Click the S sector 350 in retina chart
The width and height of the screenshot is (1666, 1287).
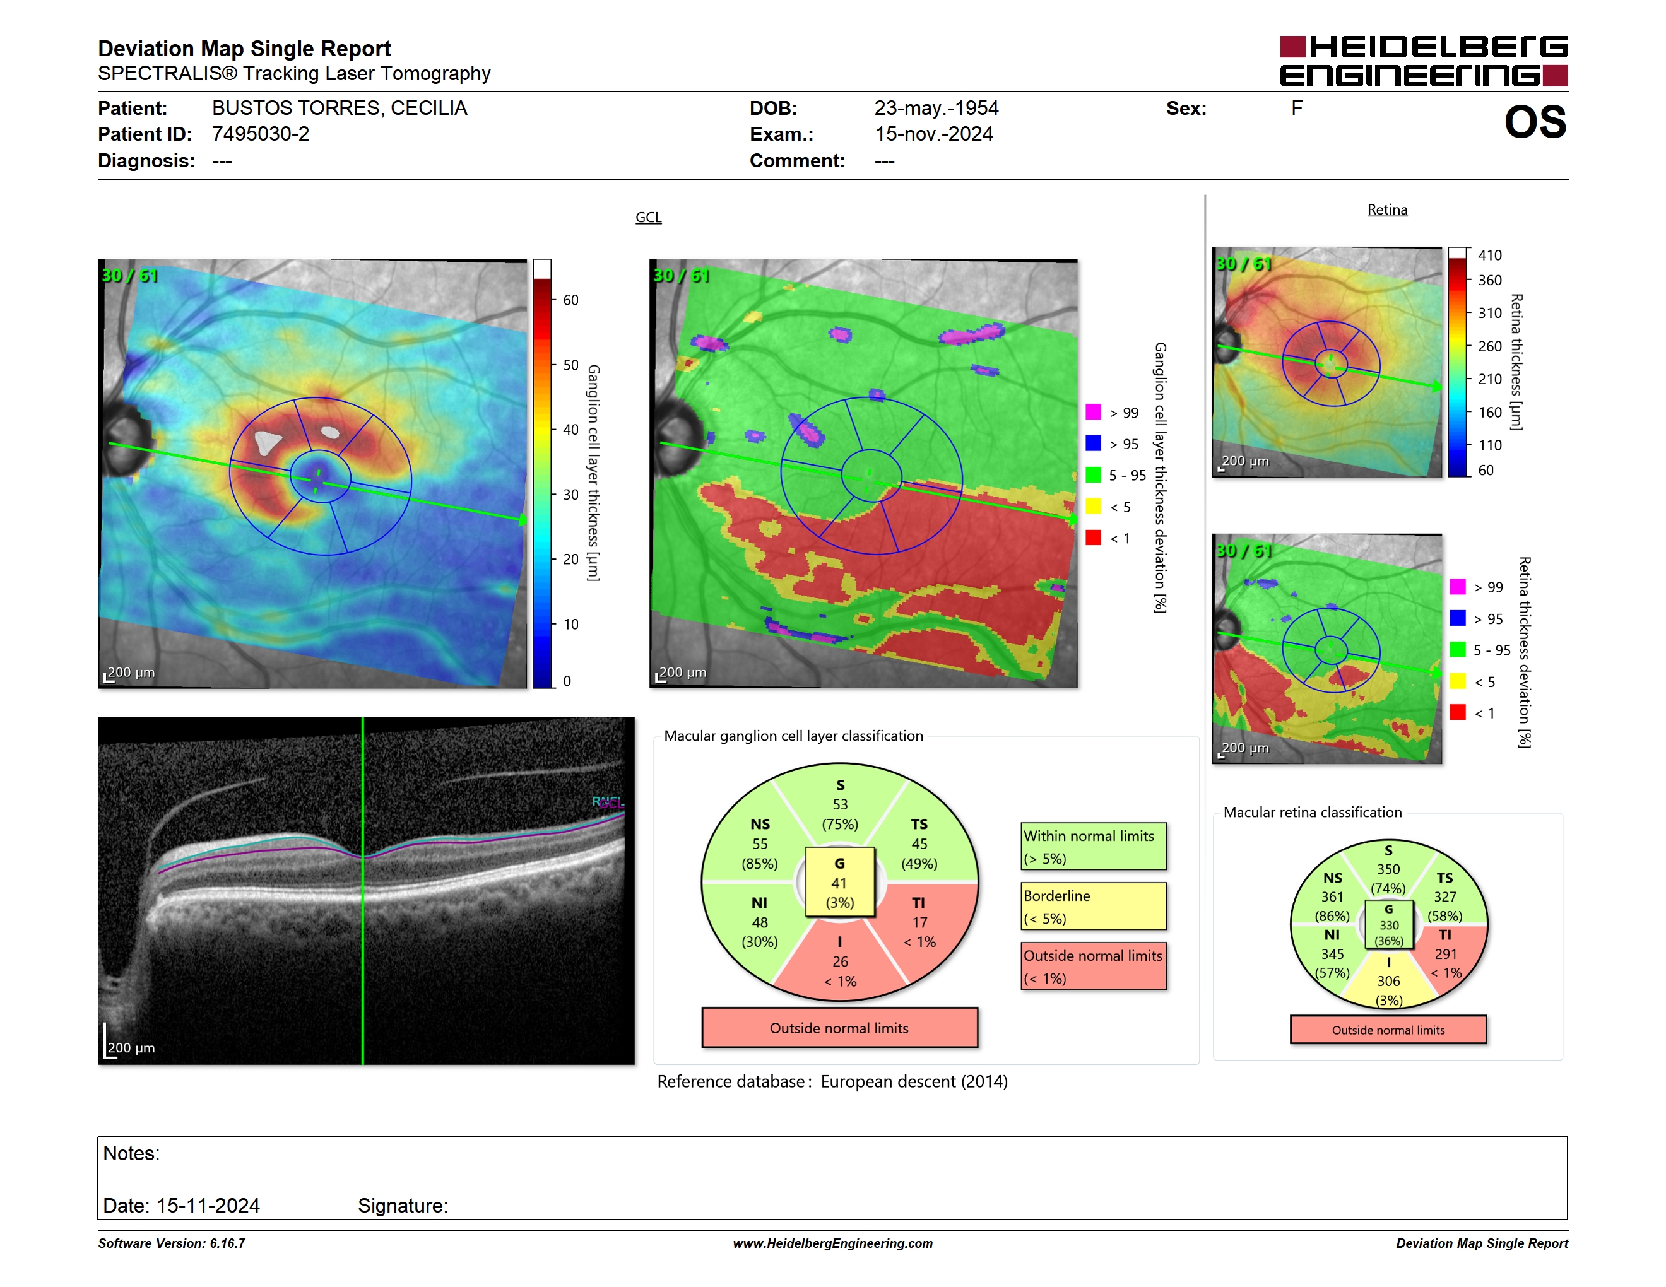pos(1388,869)
